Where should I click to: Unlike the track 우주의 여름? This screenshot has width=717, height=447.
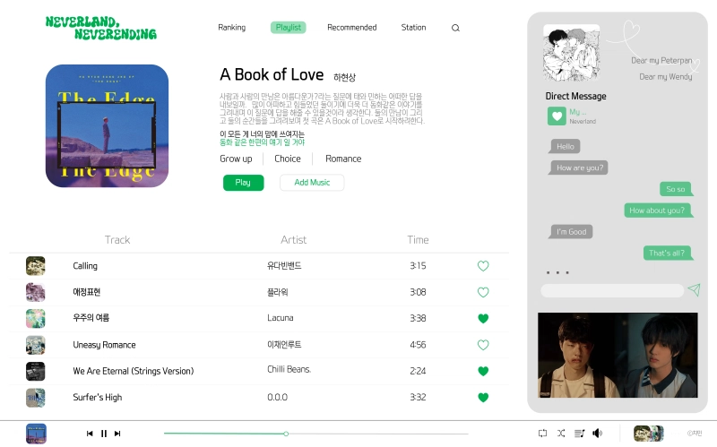(483, 319)
